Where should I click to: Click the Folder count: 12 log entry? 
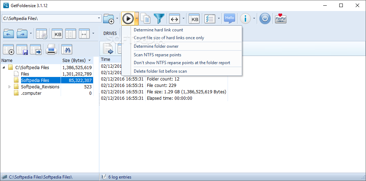163,79
